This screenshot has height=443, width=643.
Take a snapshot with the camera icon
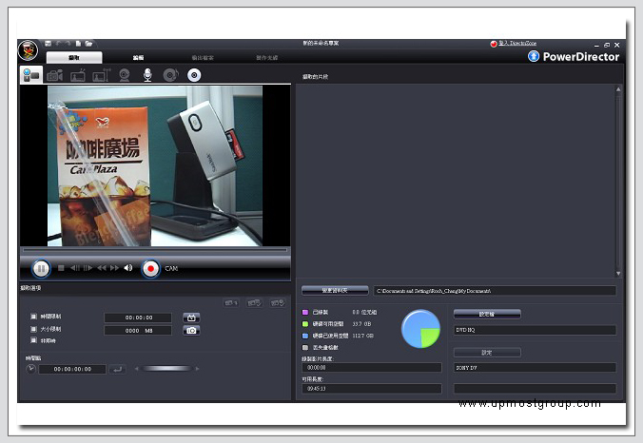click(191, 330)
